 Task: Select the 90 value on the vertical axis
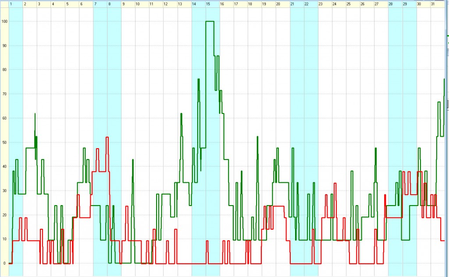pos(4,46)
